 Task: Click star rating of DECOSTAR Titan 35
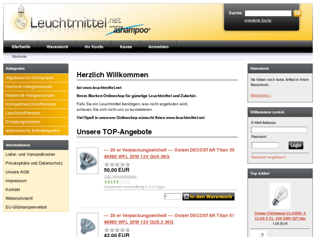tap(117, 164)
